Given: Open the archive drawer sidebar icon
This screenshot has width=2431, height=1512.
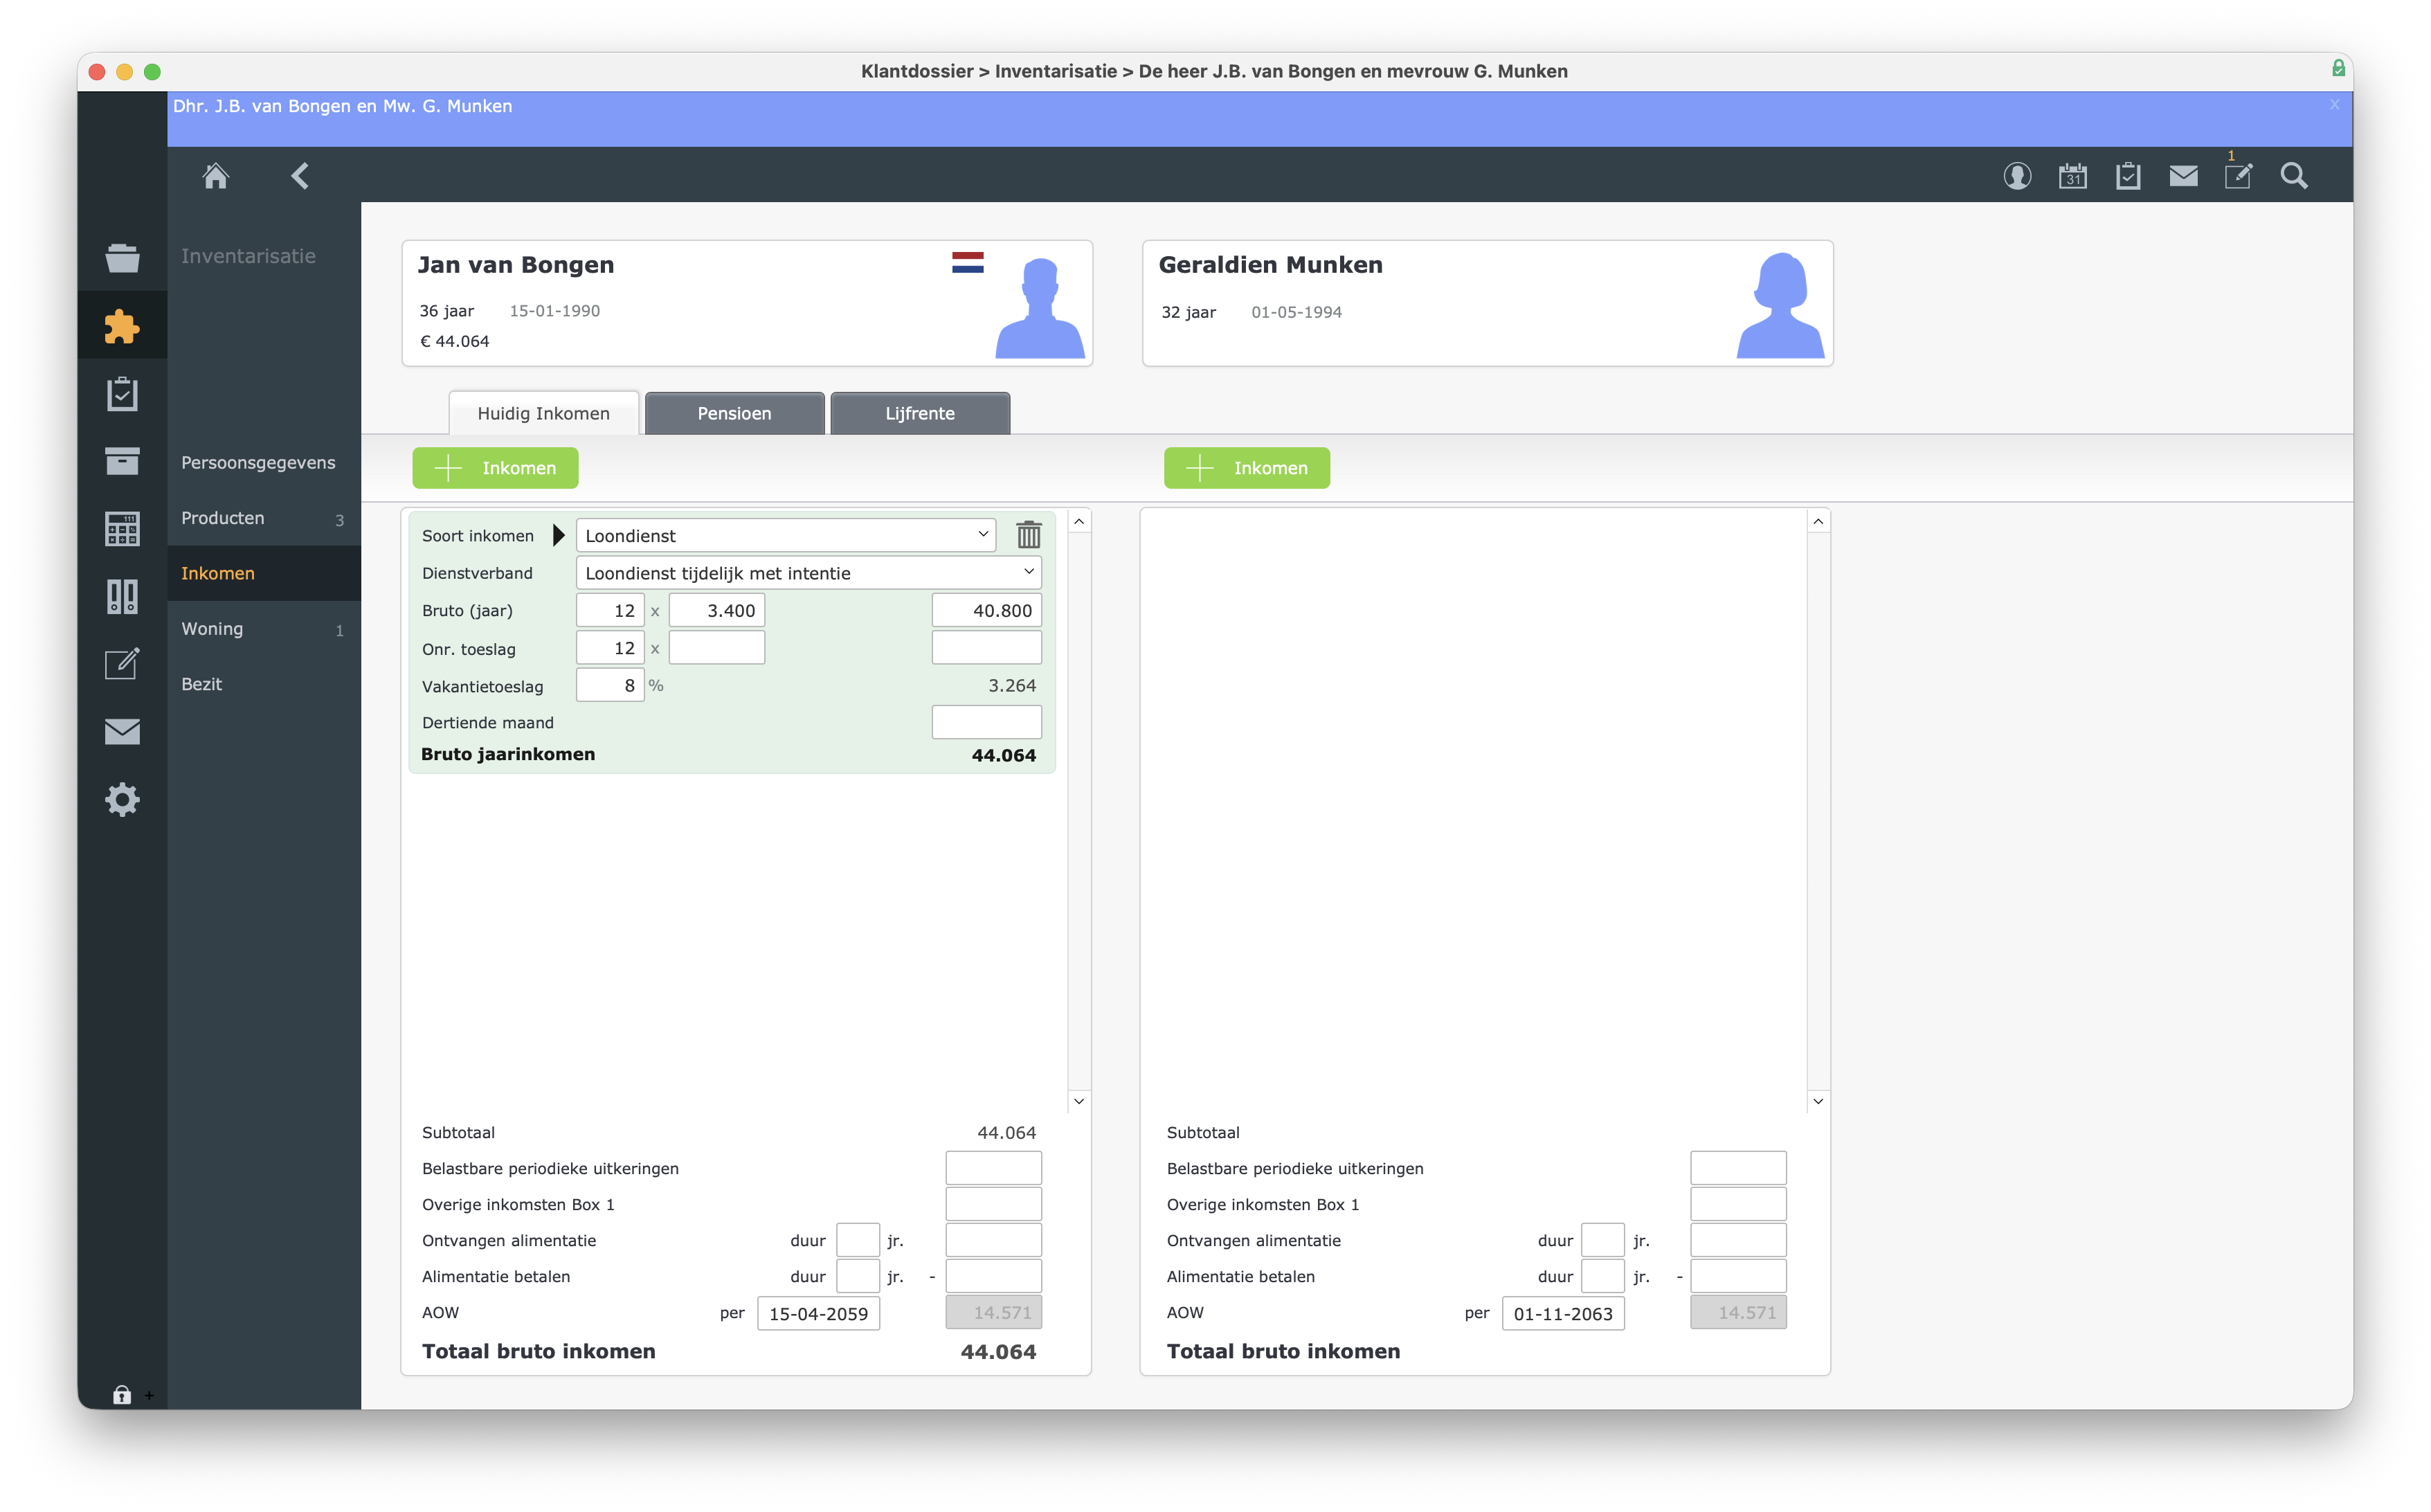Looking at the screenshot, I should coord(122,461).
